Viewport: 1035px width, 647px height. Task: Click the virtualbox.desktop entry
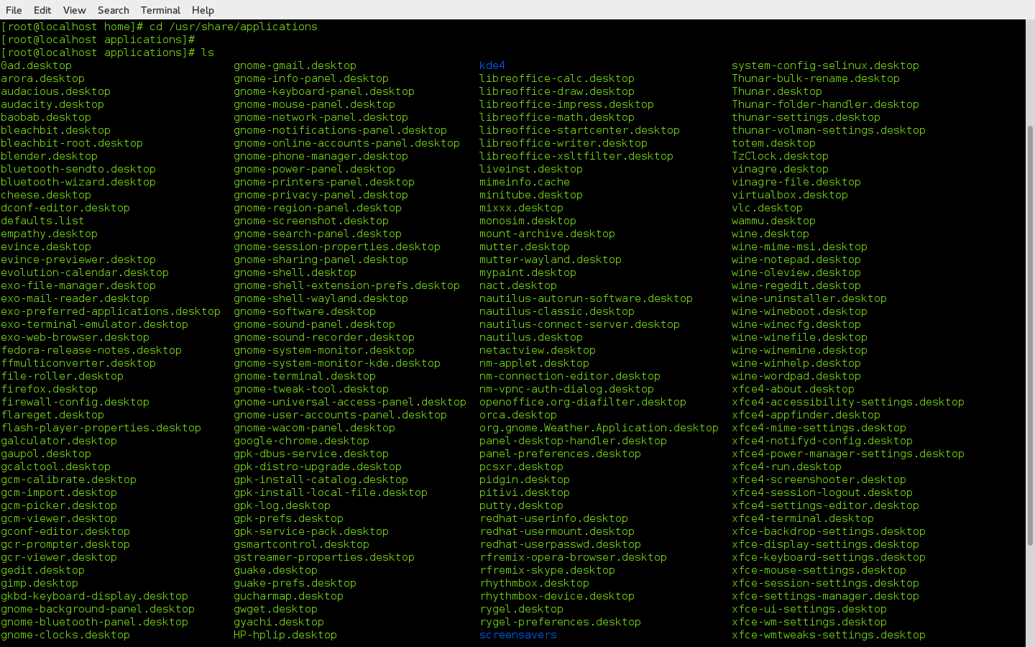pos(789,195)
